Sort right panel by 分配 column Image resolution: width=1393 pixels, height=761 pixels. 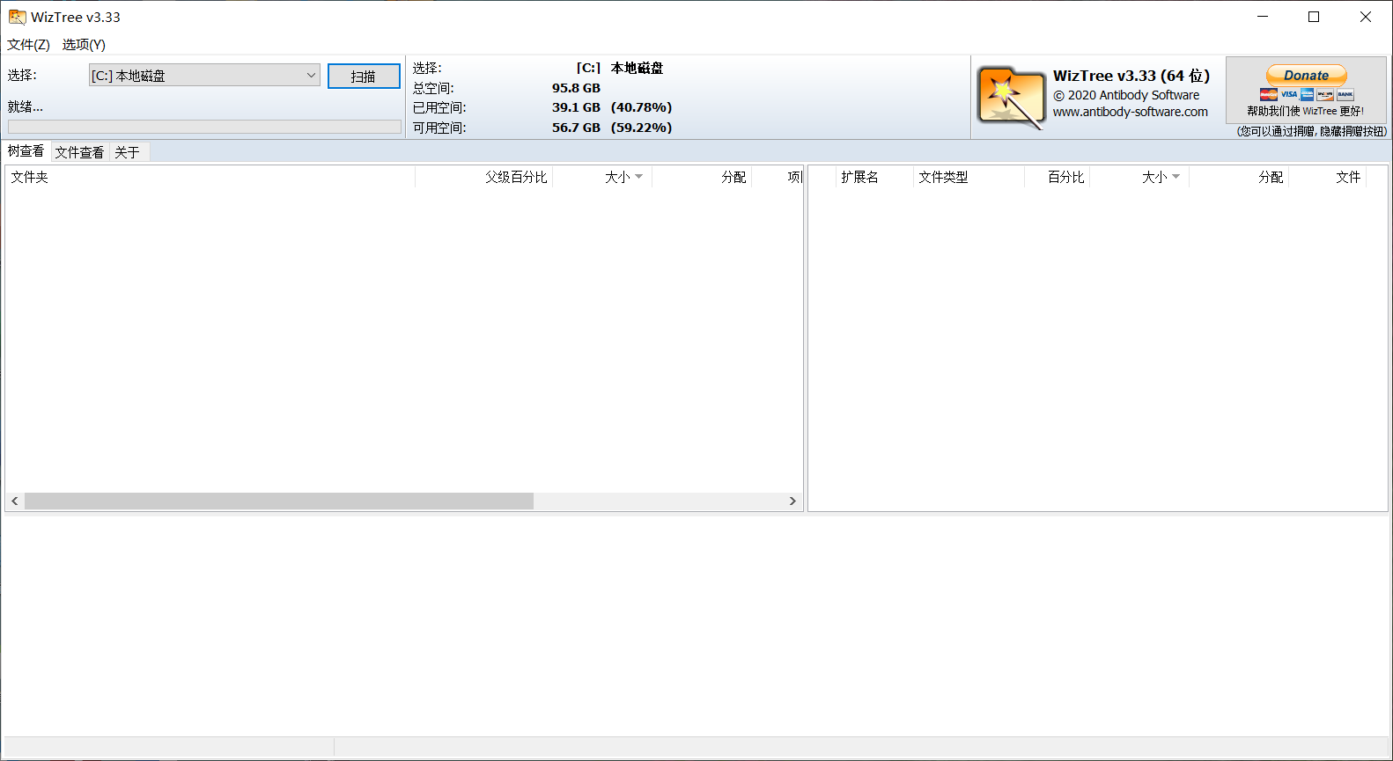[x=1239, y=177]
